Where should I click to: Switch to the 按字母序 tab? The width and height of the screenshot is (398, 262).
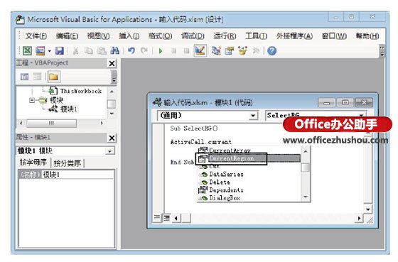33,163
